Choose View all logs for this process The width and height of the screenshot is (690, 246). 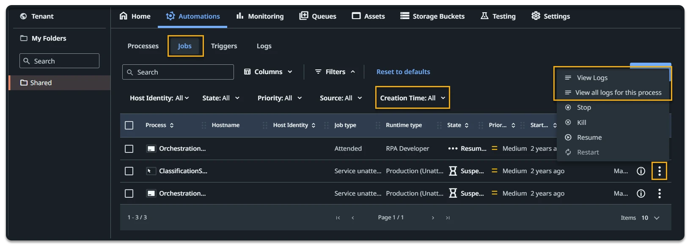tap(612, 92)
